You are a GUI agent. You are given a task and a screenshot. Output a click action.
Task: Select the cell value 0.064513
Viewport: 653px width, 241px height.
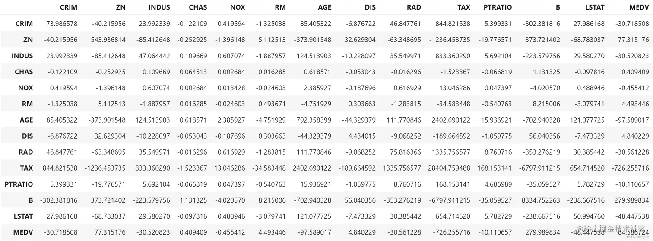tap(194, 72)
